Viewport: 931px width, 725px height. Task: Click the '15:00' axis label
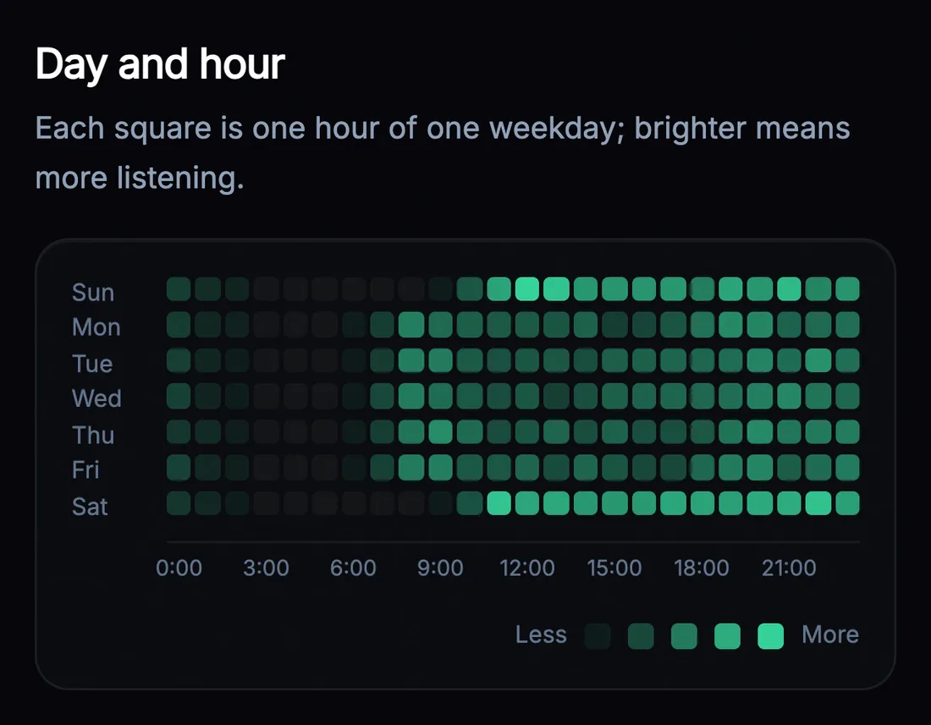[614, 568]
